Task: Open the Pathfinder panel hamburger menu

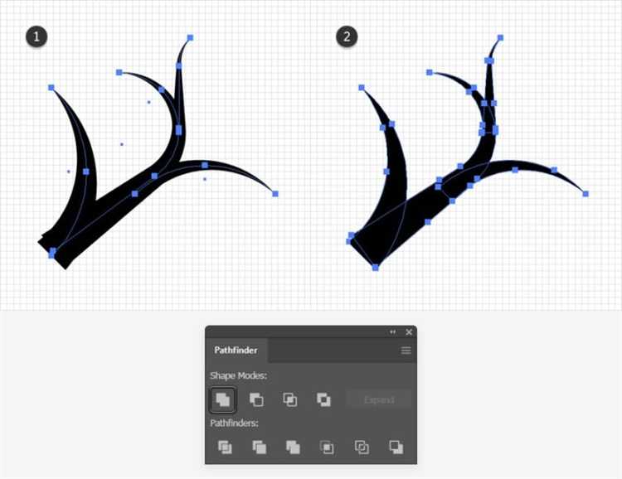Action: [406, 351]
